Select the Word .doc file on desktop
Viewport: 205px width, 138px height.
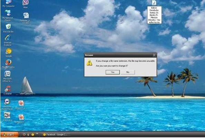click(26, 18)
